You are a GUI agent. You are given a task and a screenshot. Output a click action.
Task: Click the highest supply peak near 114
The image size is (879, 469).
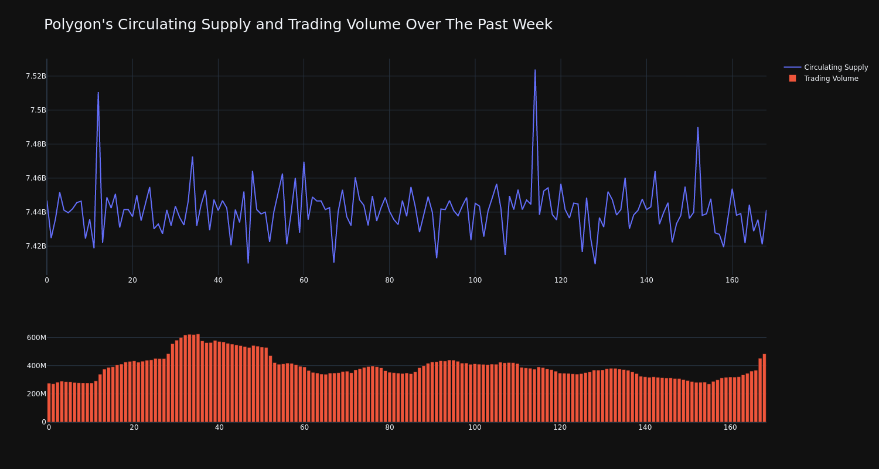click(535, 70)
